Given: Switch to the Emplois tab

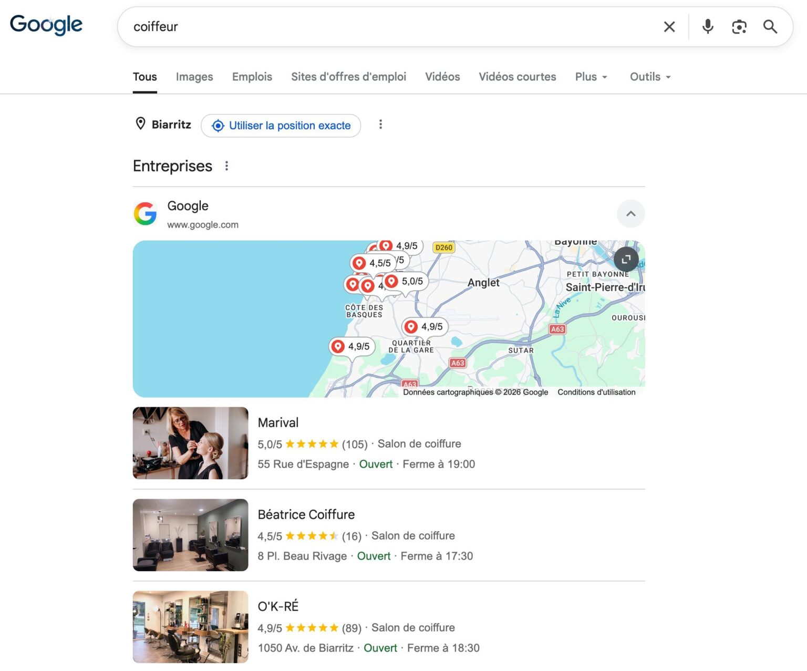Looking at the screenshot, I should point(252,77).
